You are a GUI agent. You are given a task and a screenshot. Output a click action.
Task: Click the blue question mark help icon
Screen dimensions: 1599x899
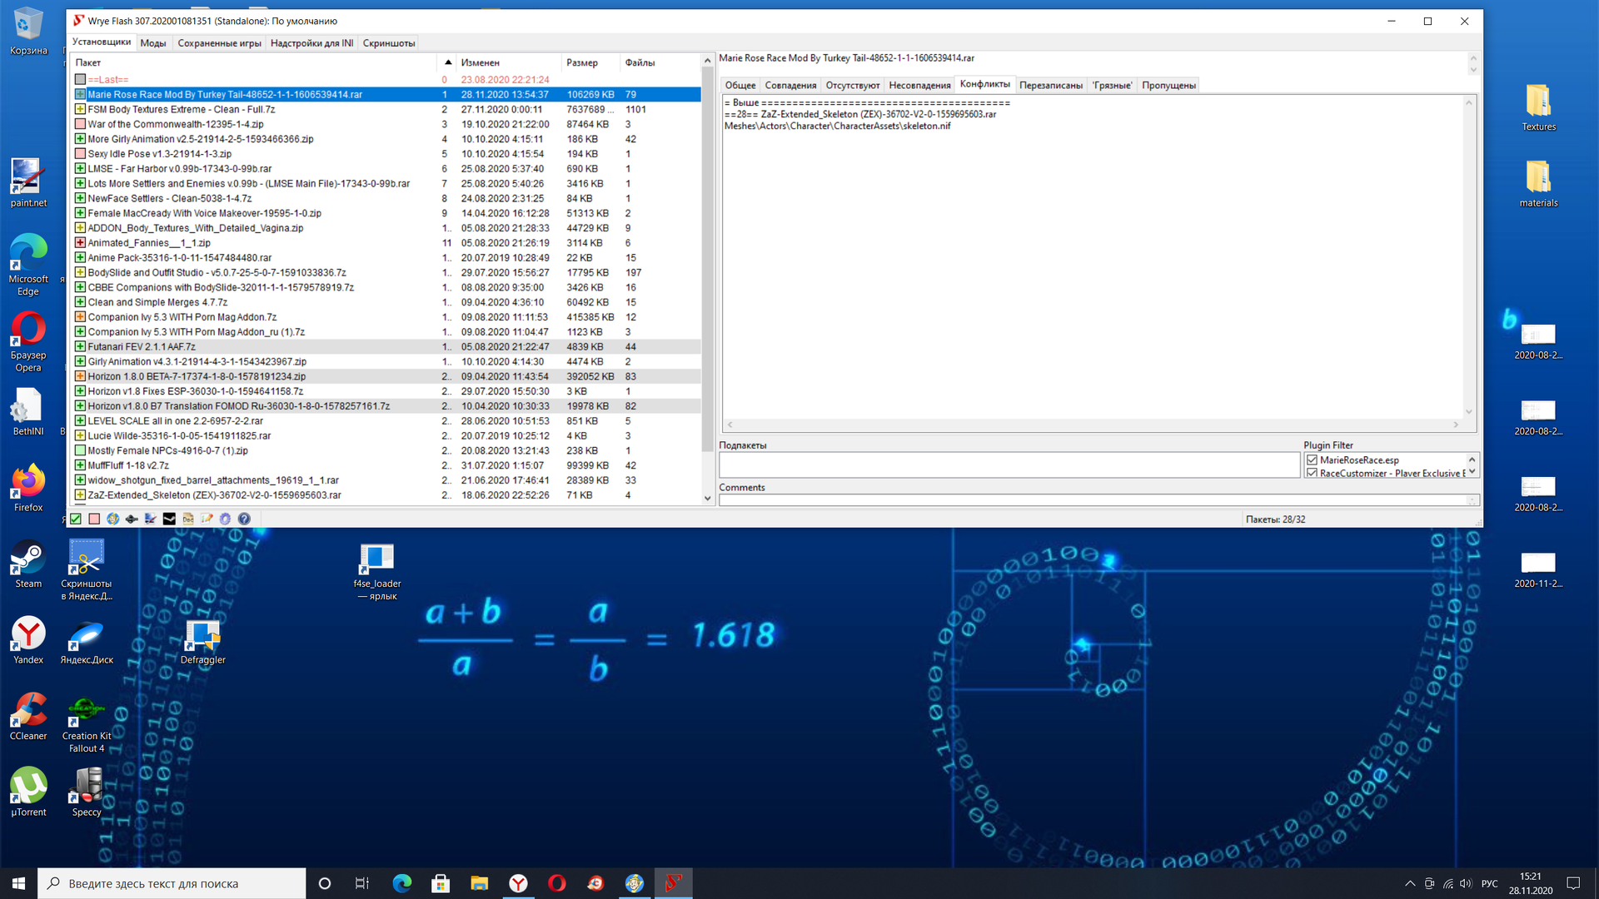[244, 519]
